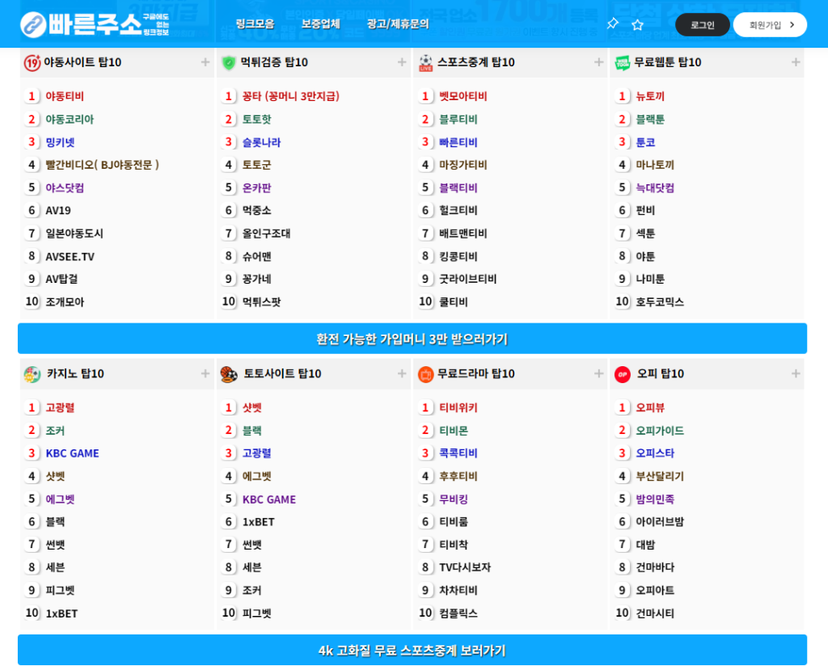Open the 보증업체 menu item
Screen dimensions: 828x666
pyautogui.click(x=320, y=24)
